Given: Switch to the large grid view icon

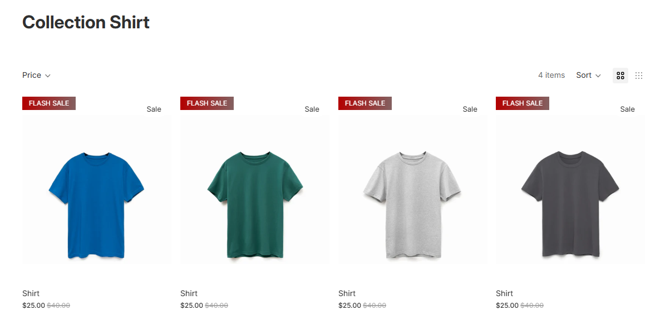Looking at the screenshot, I should (620, 76).
